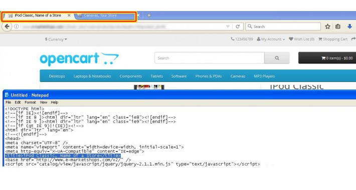Click the browser back arrow button
This screenshot has width=356, height=190.
pos(7,26)
